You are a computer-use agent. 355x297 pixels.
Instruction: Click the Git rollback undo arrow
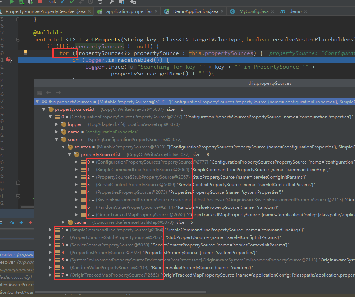[x=100, y=2]
